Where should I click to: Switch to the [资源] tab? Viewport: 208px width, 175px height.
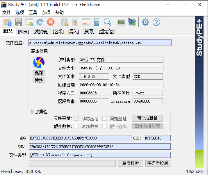[x=89, y=32]
